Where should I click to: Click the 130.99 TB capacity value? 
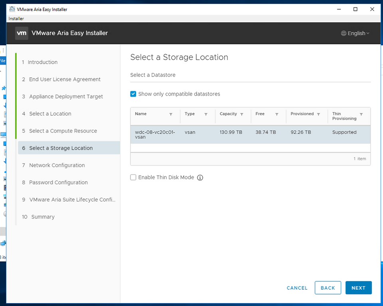(x=231, y=132)
